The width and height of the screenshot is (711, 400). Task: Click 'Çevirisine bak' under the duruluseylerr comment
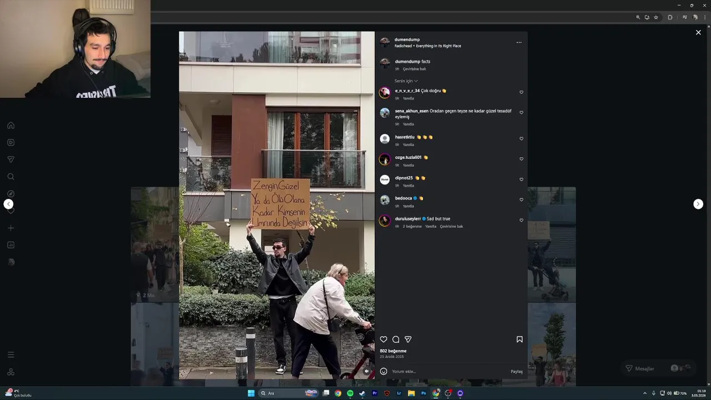pyautogui.click(x=452, y=226)
